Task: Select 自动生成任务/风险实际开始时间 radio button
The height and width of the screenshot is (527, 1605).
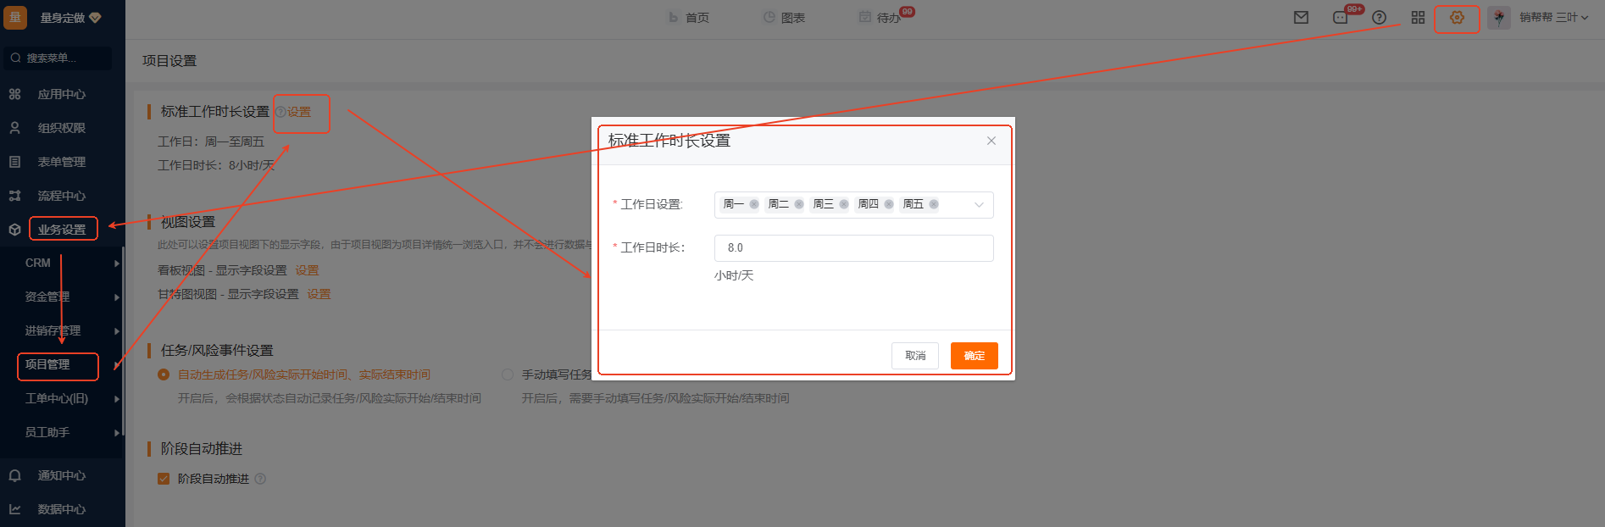Action: (x=164, y=374)
